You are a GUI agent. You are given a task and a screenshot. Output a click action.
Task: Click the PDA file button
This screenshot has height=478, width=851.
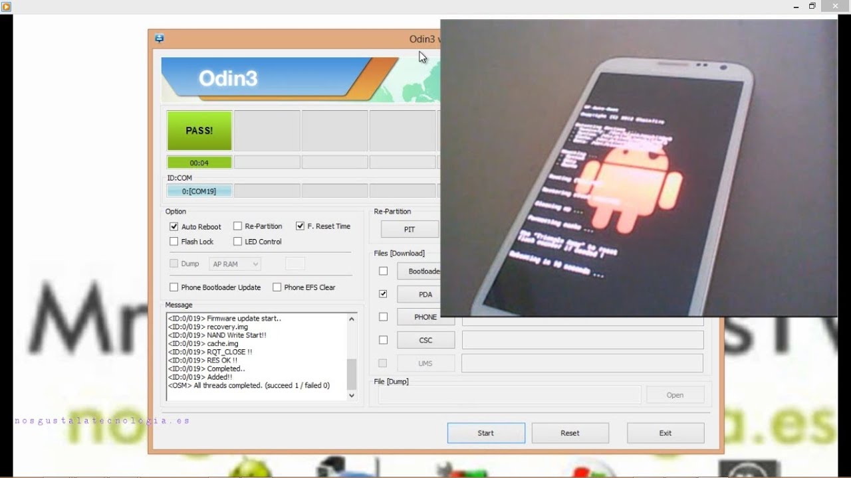point(419,294)
